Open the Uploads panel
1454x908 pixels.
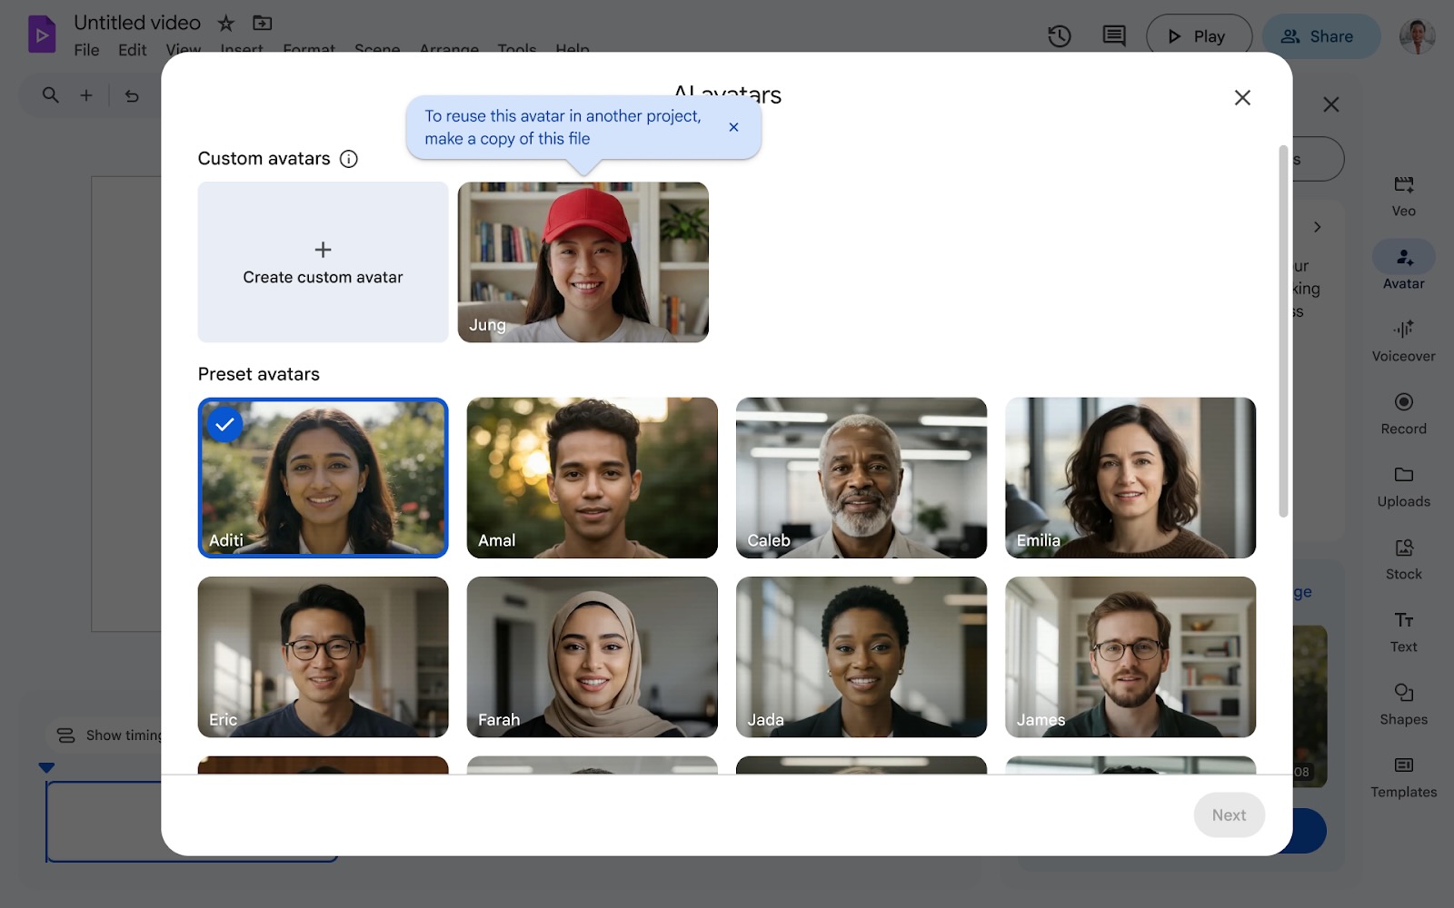[x=1403, y=483]
